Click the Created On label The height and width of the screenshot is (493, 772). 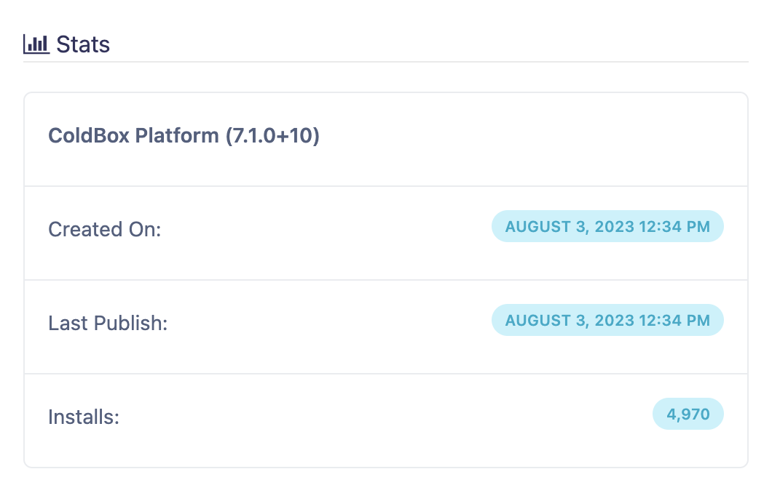(x=104, y=230)
